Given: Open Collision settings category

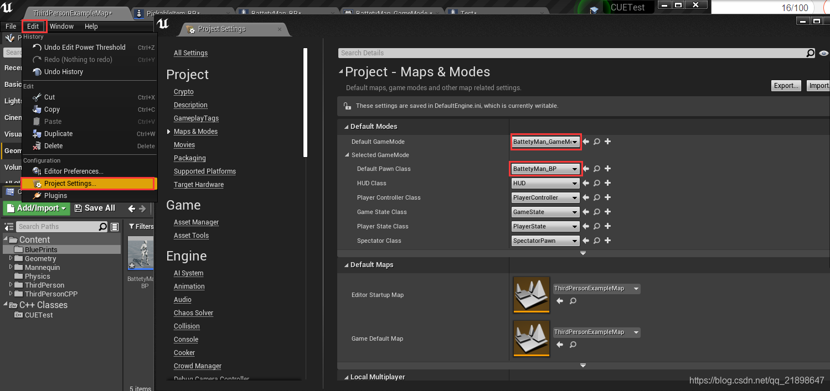Looking at the screenshot, I should [187, 326].
